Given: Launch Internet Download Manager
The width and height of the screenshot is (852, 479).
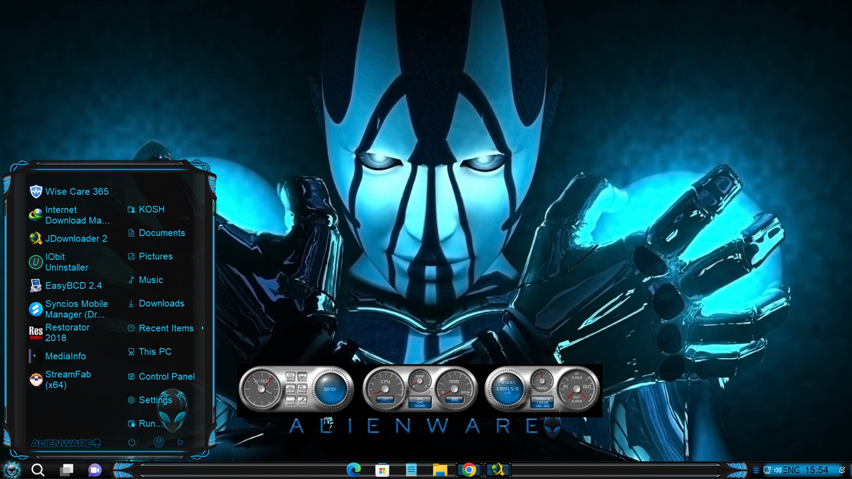Looking at the screenshot, I should 69,215.
